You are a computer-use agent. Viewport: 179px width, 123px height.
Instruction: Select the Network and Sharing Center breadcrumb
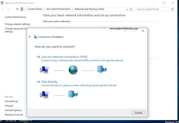[89, 9]
